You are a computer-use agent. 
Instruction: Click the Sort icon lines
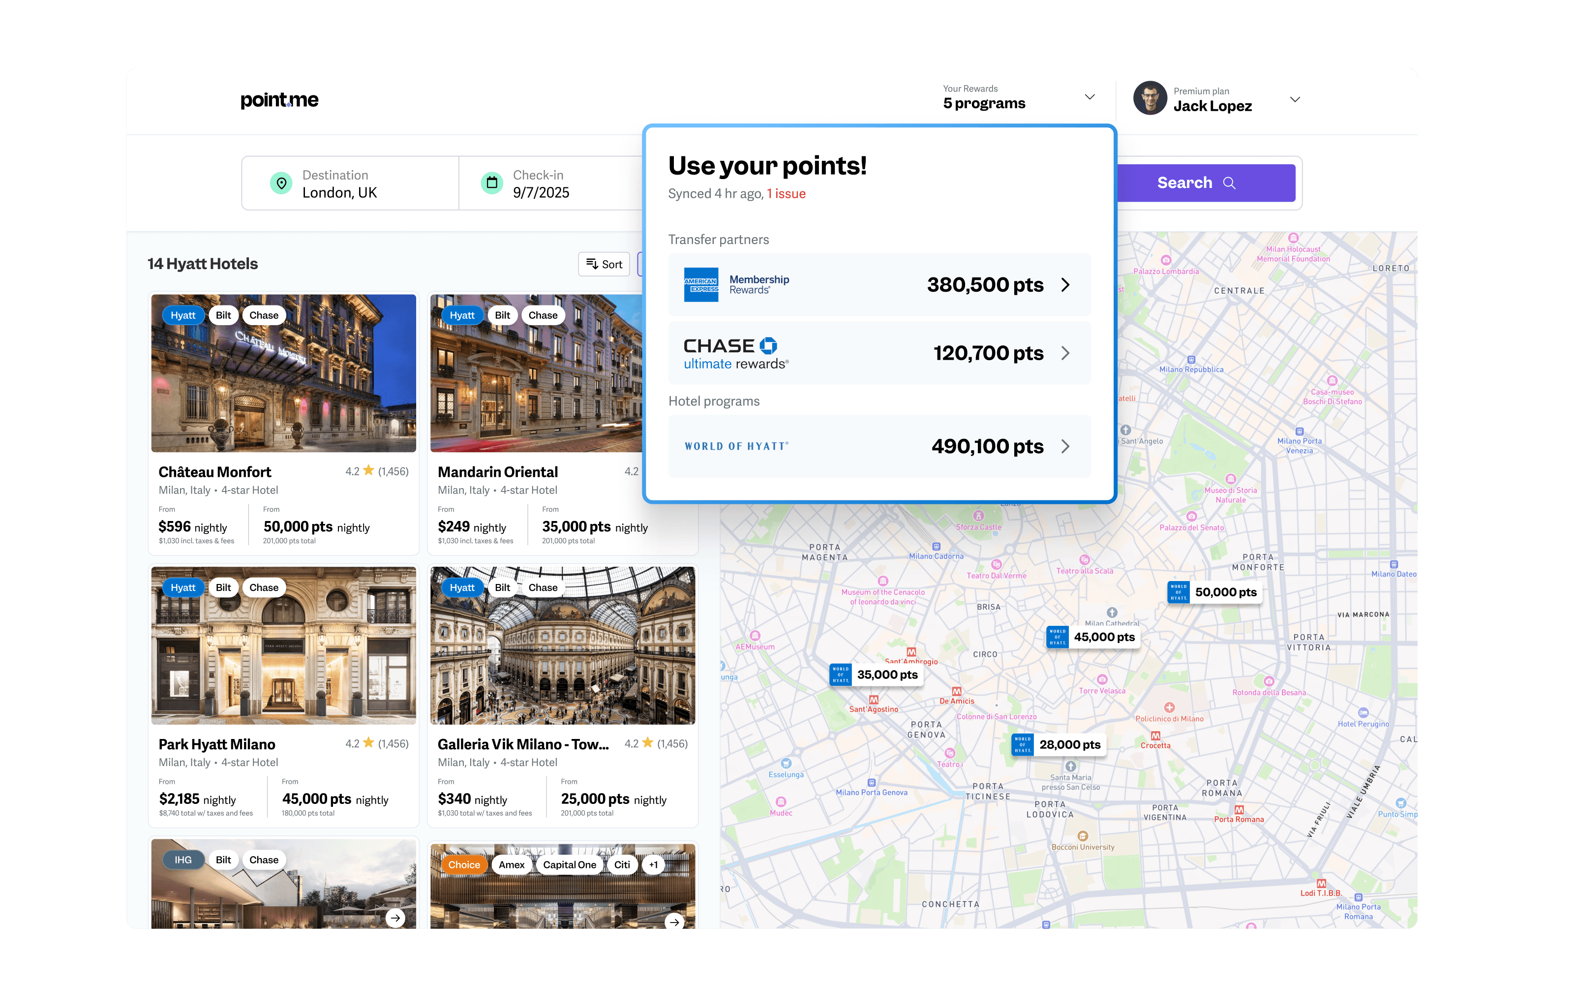point(592,264)
